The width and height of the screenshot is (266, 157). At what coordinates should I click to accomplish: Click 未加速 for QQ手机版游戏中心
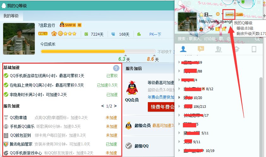click(x=111, y=153)
